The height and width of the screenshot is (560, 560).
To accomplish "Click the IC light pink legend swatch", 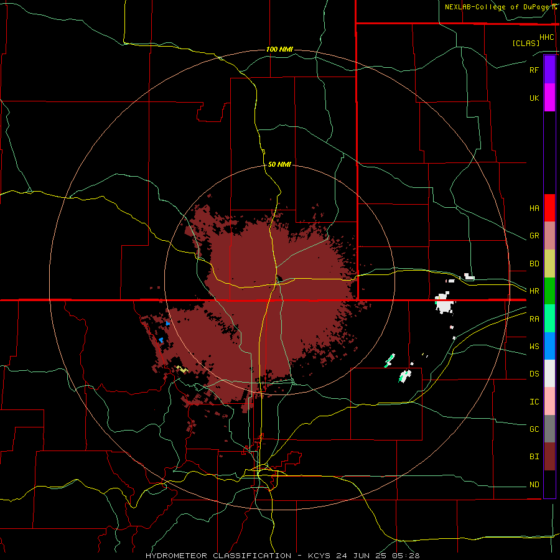I will click(x=549, y=401).
